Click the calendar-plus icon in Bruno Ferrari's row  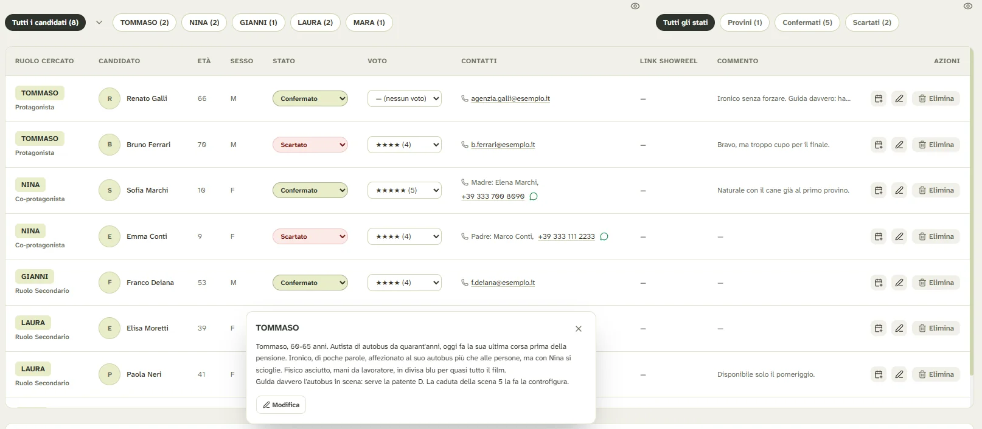click(x=878, y=145)
